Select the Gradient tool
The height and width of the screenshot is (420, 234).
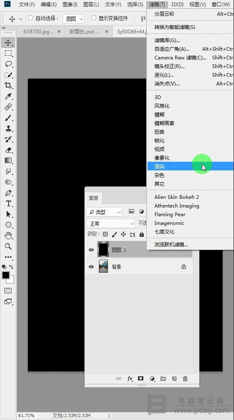point(8,160)
